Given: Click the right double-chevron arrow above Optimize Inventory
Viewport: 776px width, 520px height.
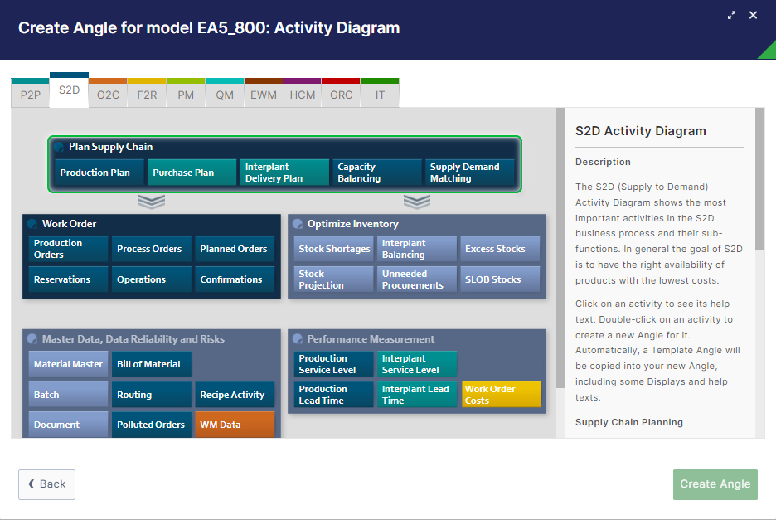Looking at the screenshot, I should pos(416,202).
